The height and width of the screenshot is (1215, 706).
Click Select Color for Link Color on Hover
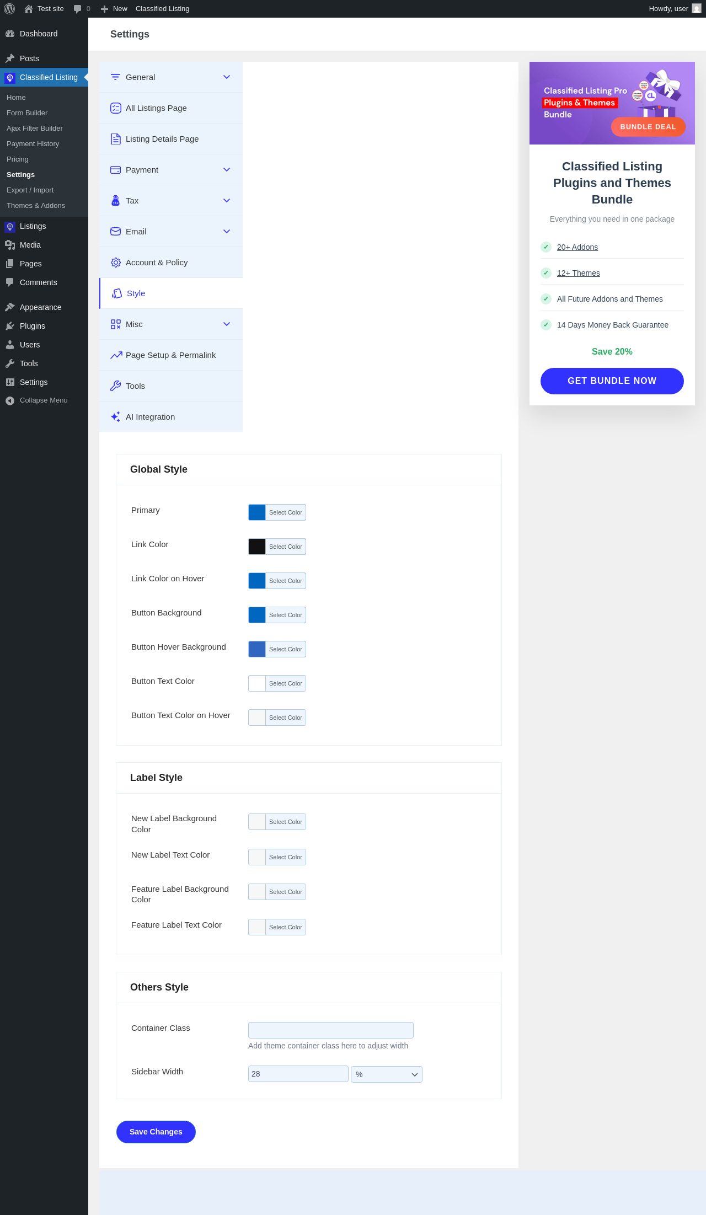[286, 581]
